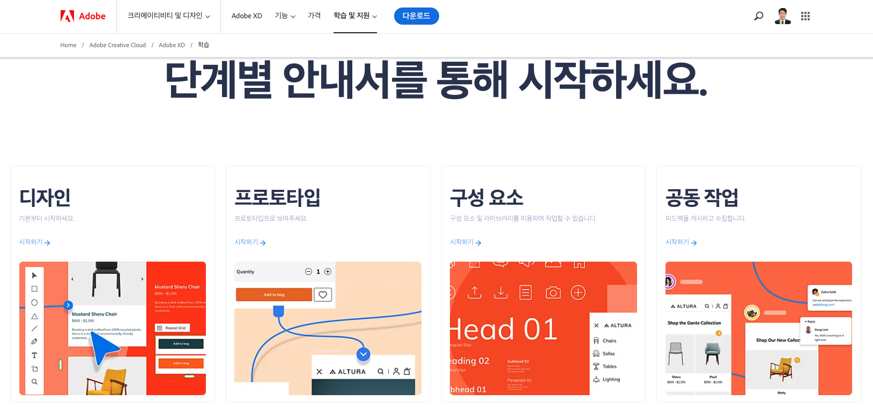
Task: Click the 학습 breadcrumb text
Action: (x=203, y=45)
